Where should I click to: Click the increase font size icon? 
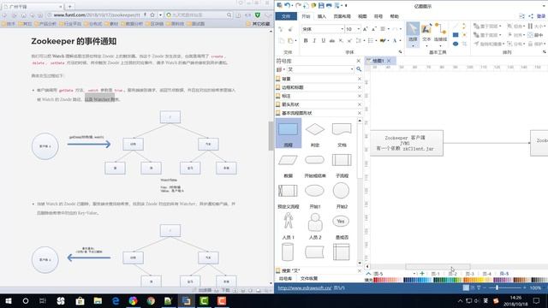[366, 29]
